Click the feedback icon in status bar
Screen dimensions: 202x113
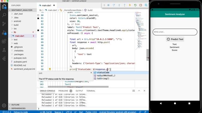(140, 112)
